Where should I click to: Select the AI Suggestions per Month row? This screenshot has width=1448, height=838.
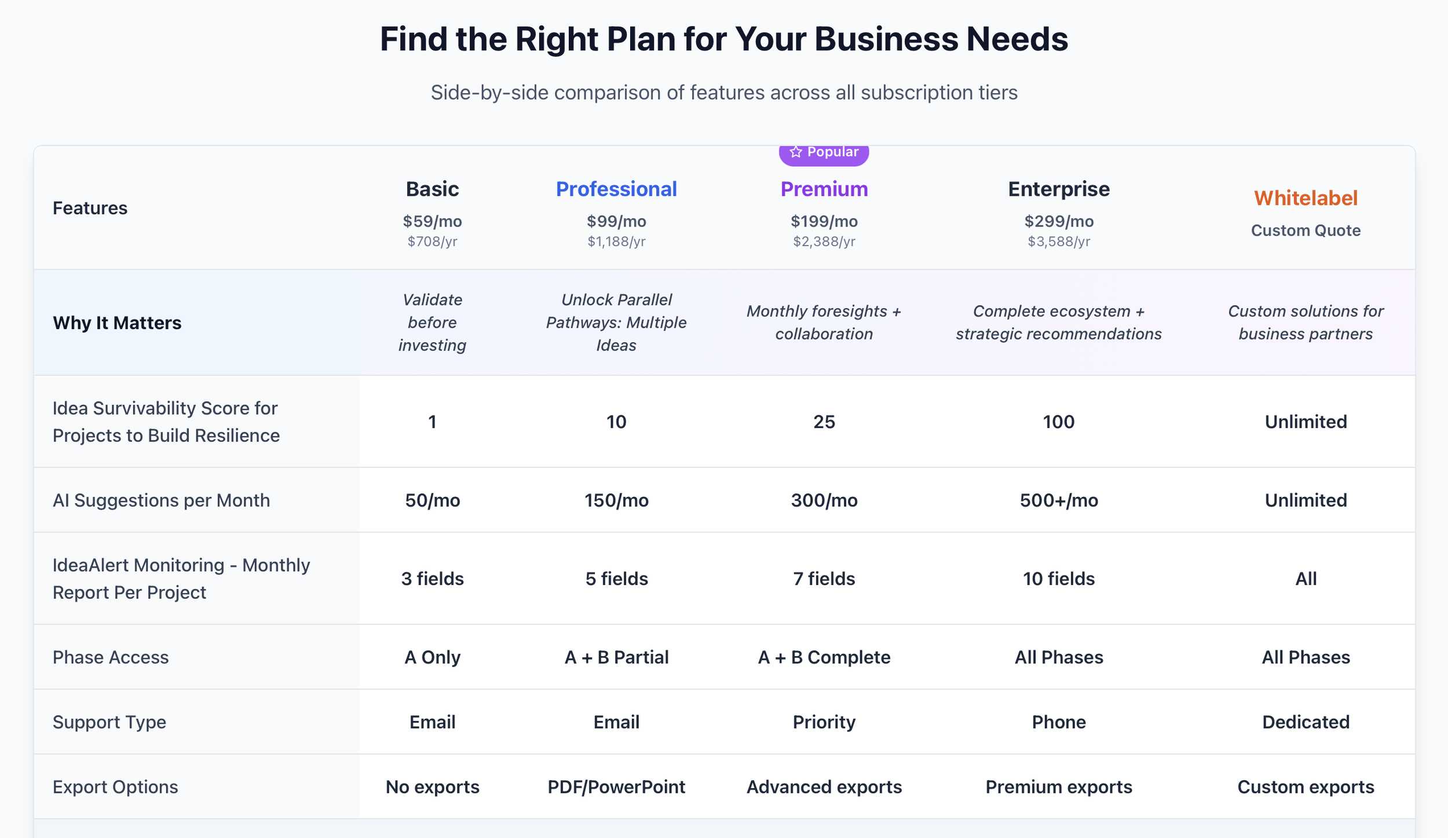point(724,500)
